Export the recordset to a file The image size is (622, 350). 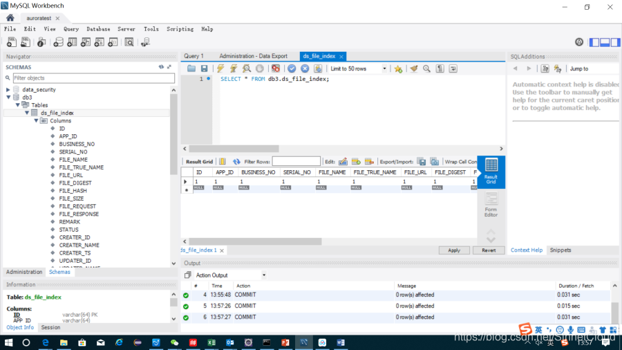click(x=422, y=161)
